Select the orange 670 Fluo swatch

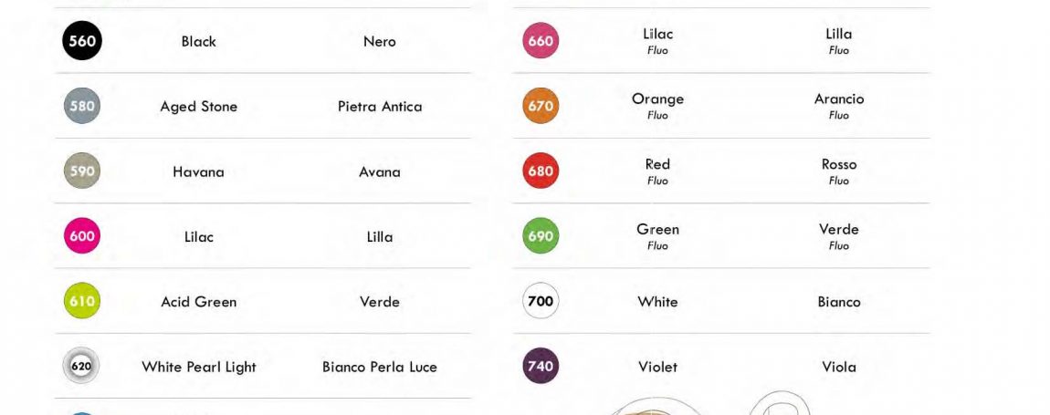[541, 106]
